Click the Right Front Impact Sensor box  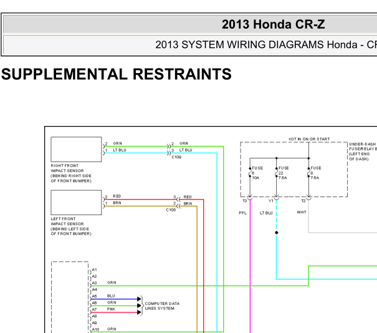coord(76,150)
